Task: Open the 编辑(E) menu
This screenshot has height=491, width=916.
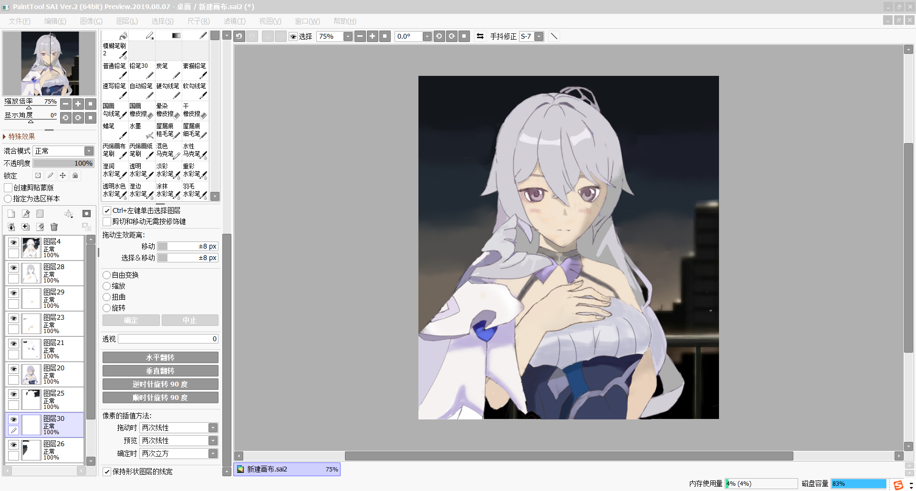Action: click(55, 21)
